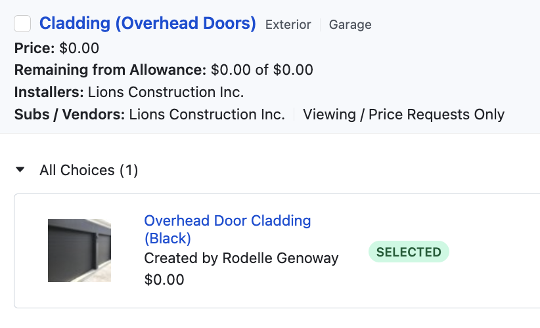Click the green SELECTED status badge
This screenshot has width=540, height=328.
[x=409, y=252]
